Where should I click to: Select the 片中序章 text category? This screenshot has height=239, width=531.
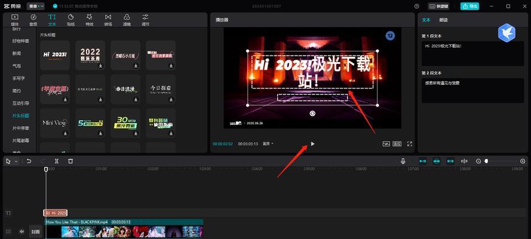click(x=21, y=128)
